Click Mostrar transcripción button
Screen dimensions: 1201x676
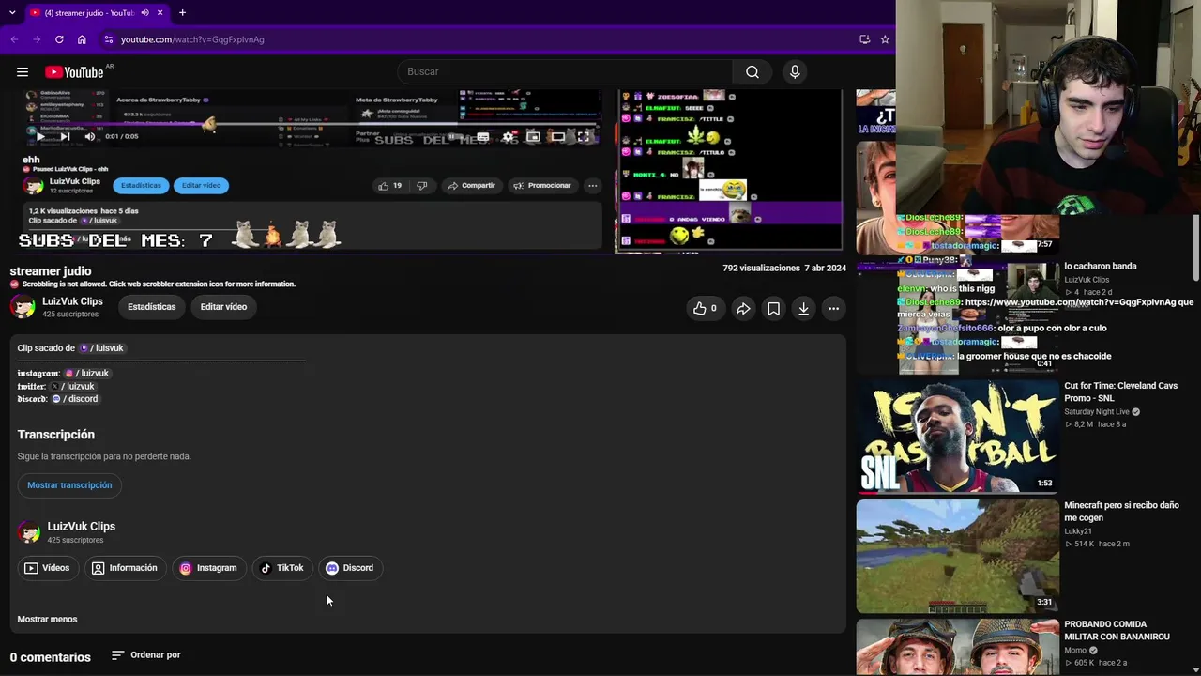(69, 485)
